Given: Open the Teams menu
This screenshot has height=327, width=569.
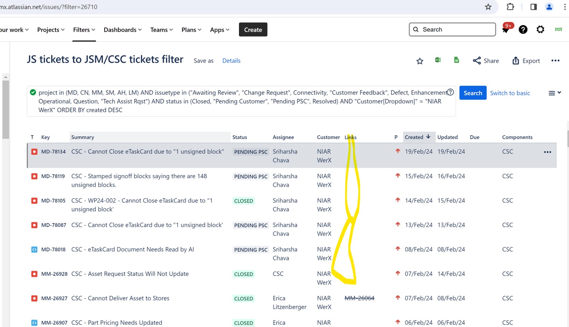Looking at the screenshot, I should tap(162, 30).
